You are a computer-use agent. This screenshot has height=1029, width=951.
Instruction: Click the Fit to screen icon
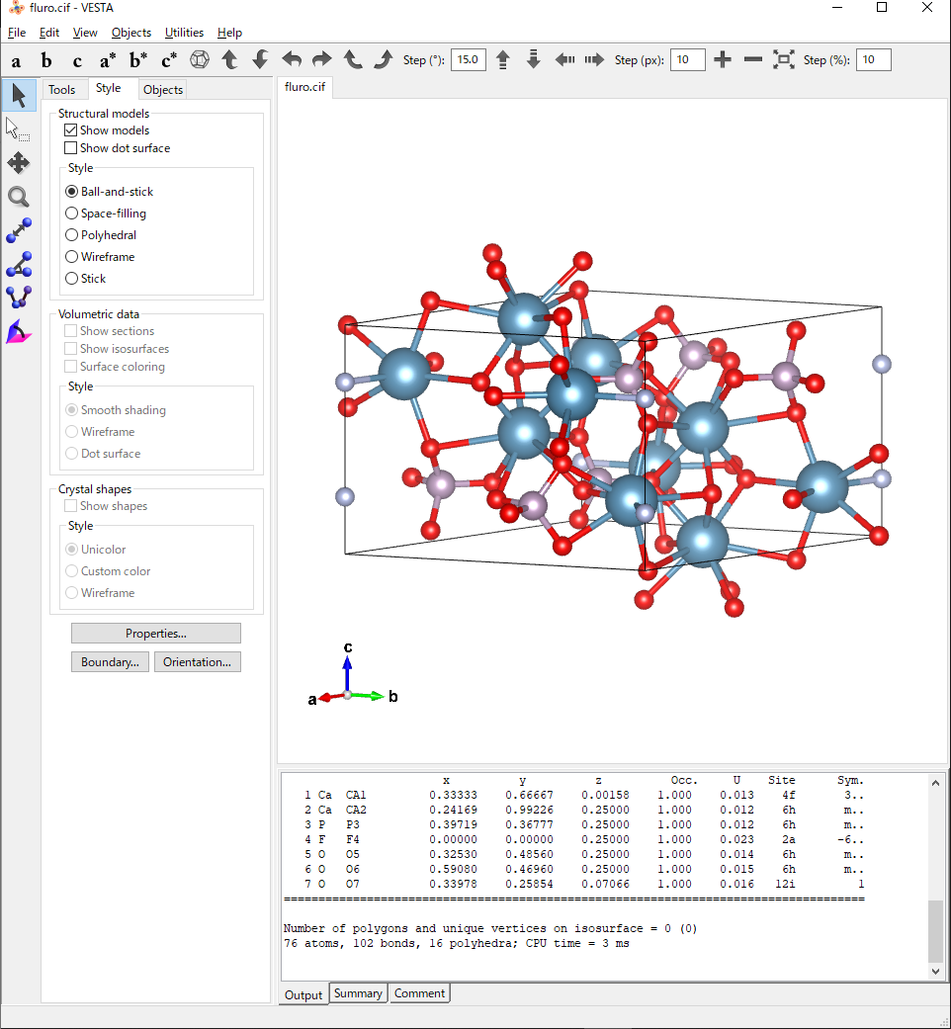(783, 60)
